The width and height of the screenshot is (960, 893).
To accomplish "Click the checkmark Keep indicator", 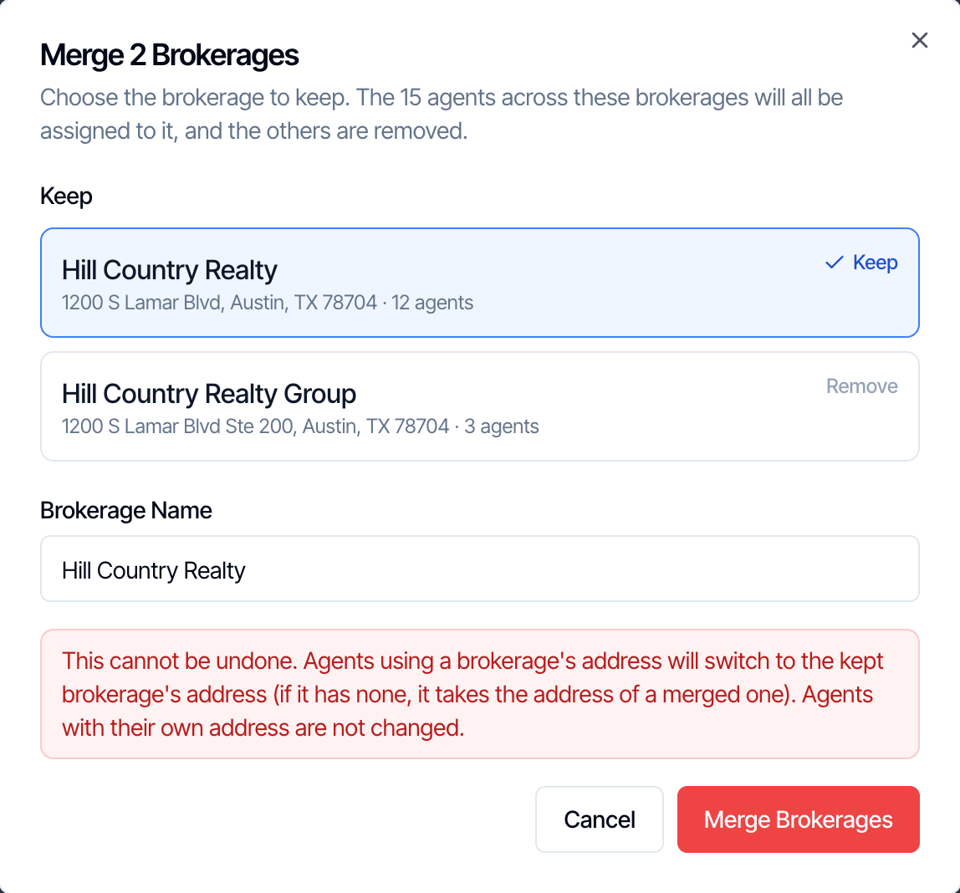I will [861, 263].
